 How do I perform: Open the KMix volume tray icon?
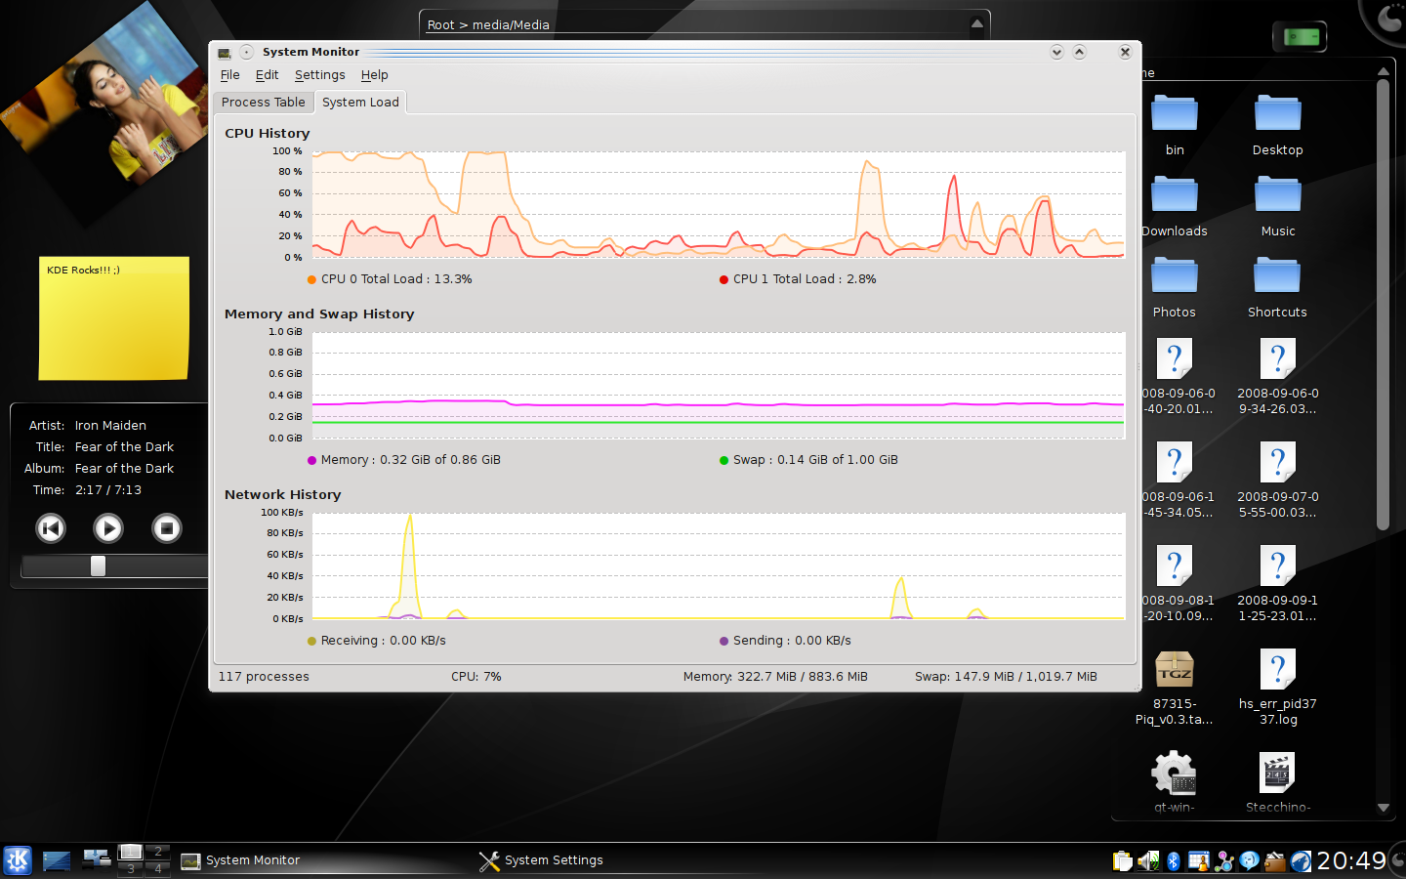[x=1148, y=860]
